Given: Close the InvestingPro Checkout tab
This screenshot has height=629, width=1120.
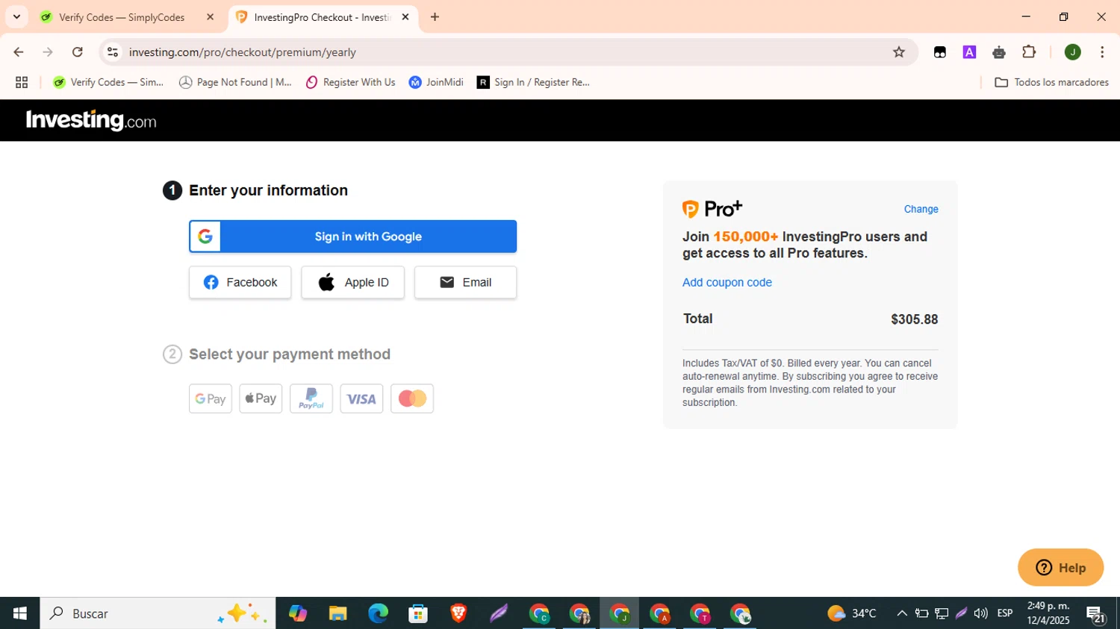Looking at the screenshot, I should 405,17.
